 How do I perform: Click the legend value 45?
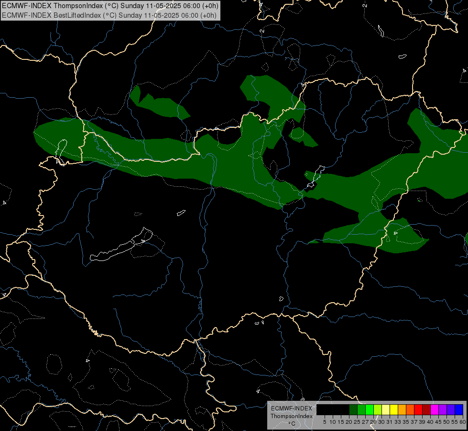(439, 422)
